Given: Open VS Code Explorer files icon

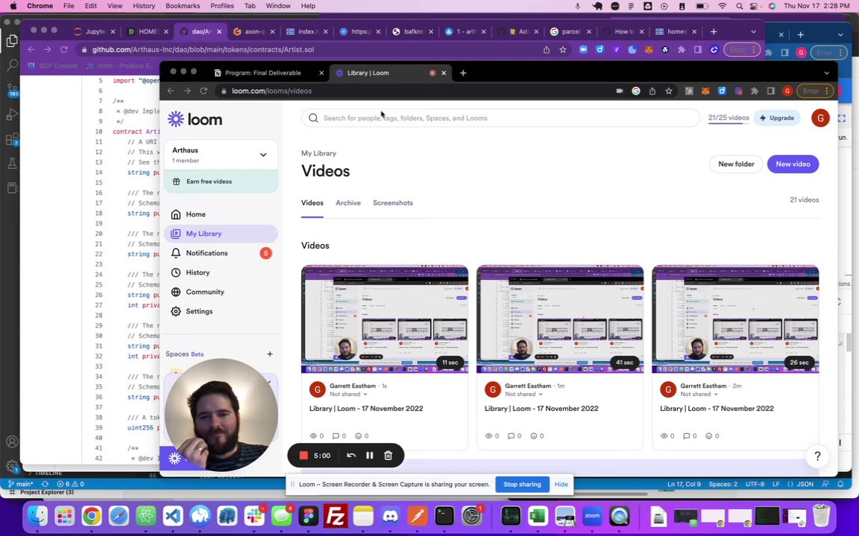Looking at the screenshot, I should [12, 41].
